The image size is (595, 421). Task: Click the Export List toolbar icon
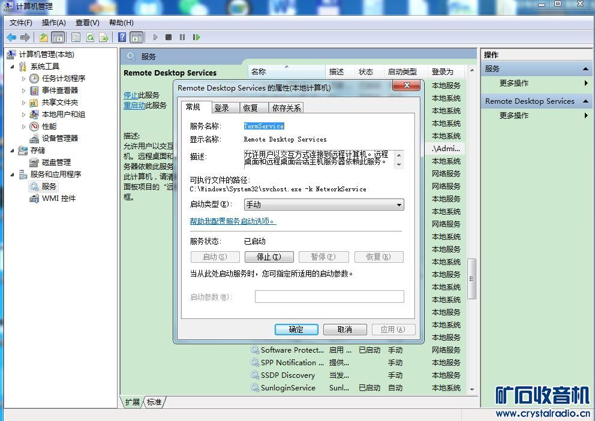point(104,37)
